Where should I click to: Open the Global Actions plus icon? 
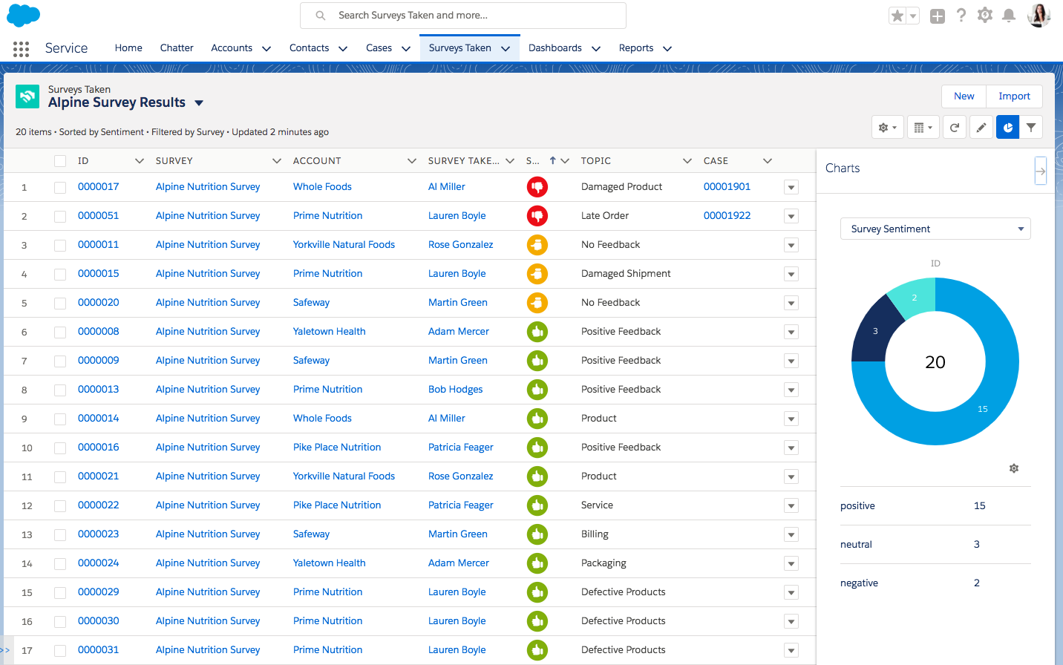click(938, 16)
